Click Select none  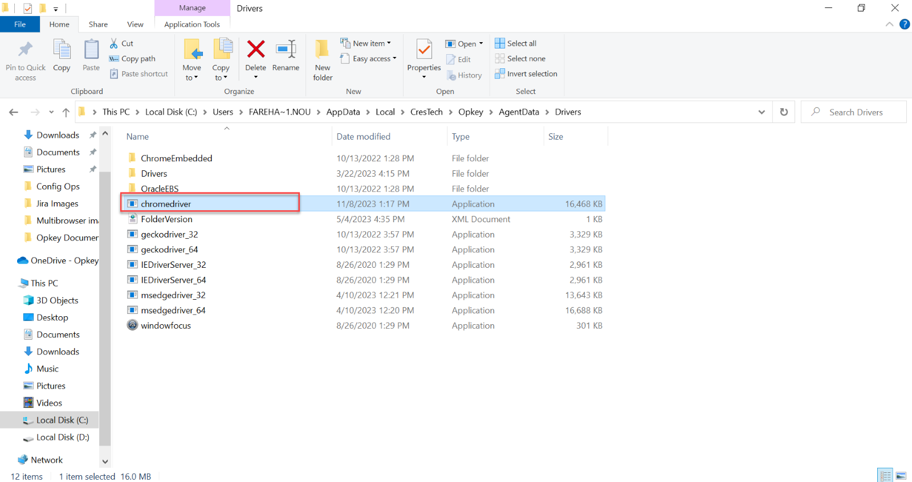click(520, 59)
